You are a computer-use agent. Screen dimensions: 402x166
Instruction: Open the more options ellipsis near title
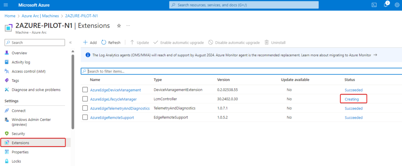128,26
